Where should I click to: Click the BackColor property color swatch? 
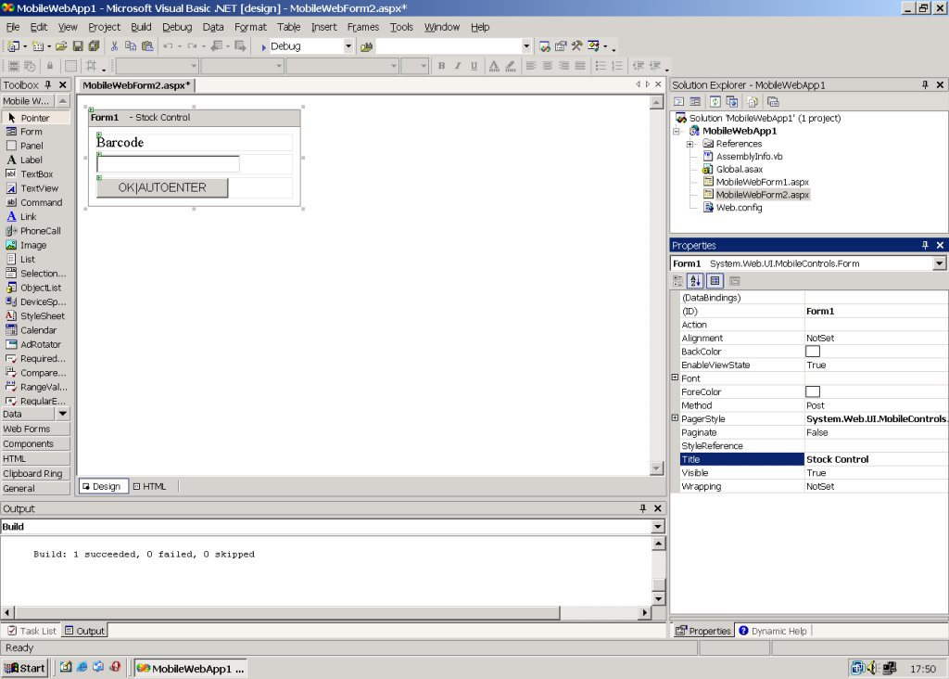tap(813, 352)
